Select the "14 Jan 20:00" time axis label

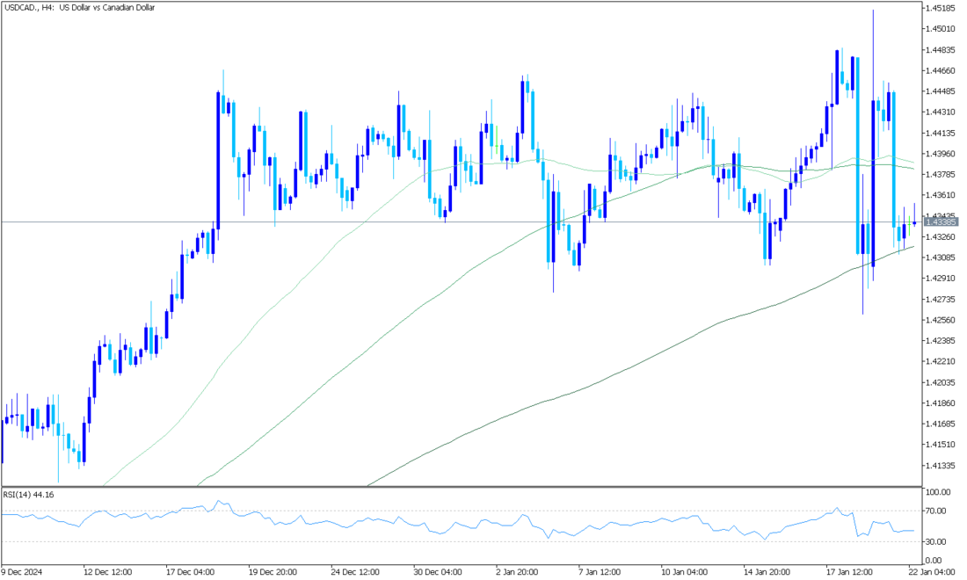pos(768,572)
